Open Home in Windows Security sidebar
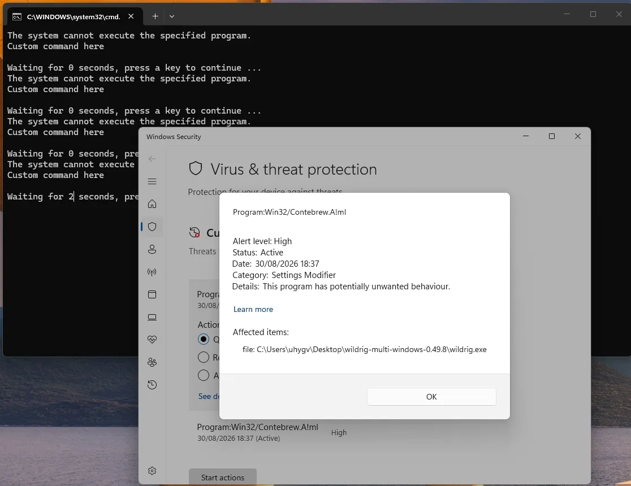This screenshot has width=631, height=486. click(152, 204)
